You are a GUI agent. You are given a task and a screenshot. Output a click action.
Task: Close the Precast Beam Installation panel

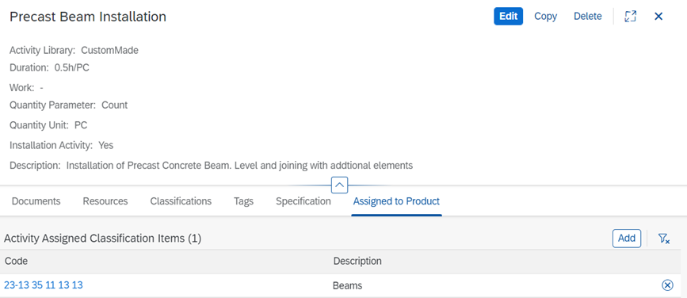[658, 17]
